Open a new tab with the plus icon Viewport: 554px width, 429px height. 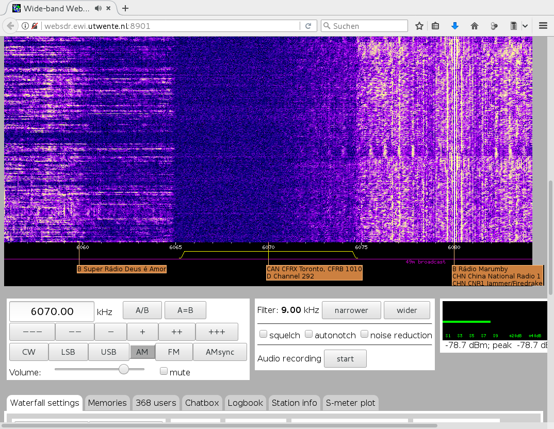[125, 8]
